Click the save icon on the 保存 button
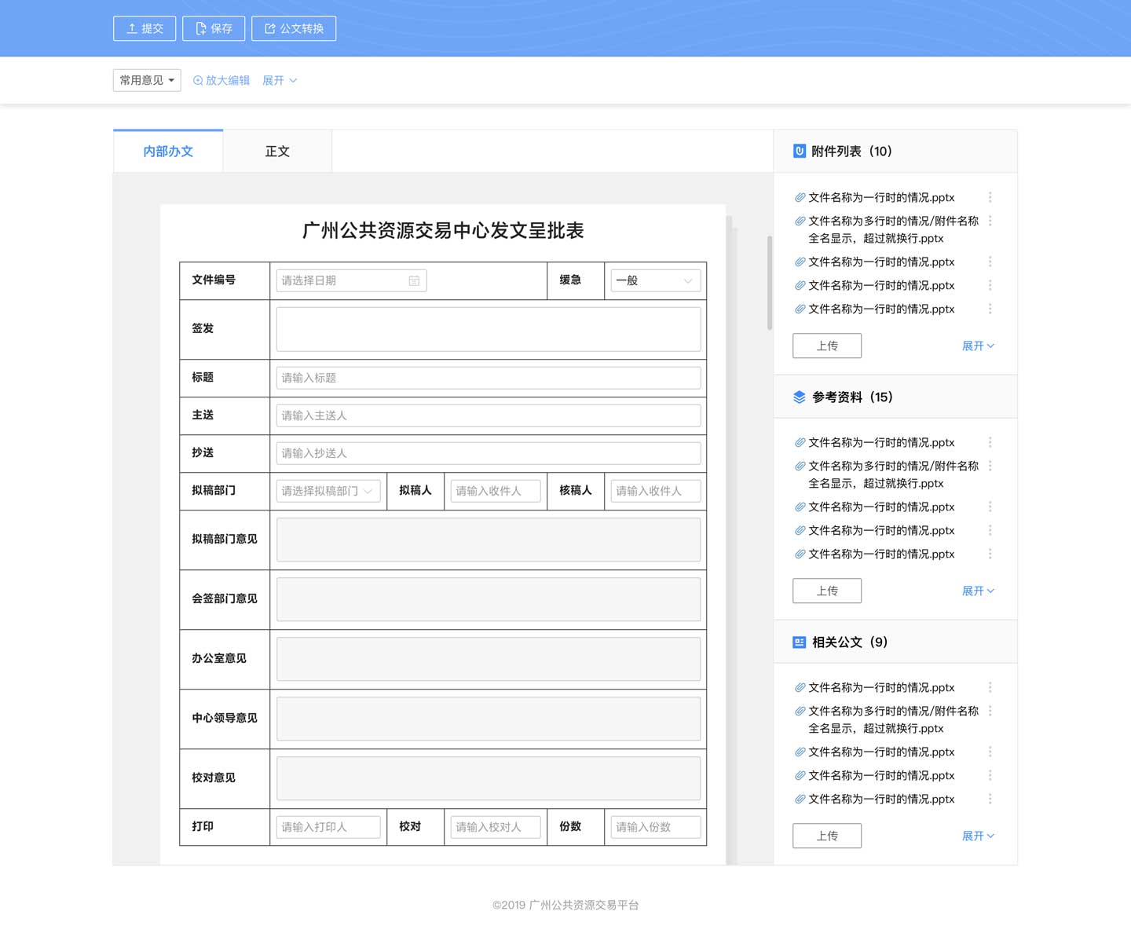Image resolution: width=1131 pixels, height=944 pixels. (x=199, y=28)
